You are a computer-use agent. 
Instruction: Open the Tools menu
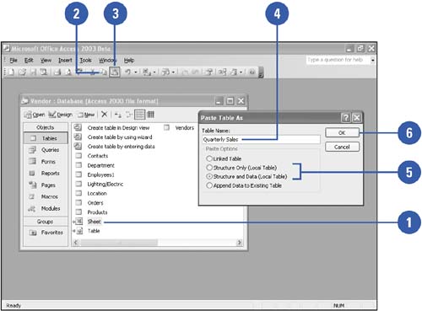point(85,60)
